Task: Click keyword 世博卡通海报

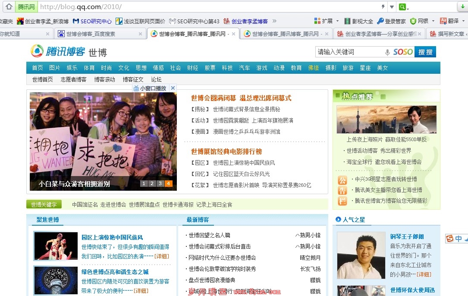Action: pyautogui.click(x=178, y=205)
